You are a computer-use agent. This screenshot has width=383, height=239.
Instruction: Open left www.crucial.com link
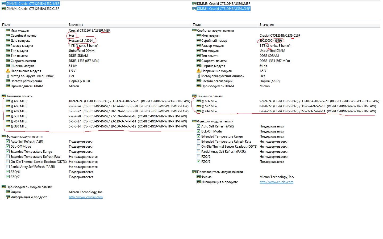[x=86, y=197]
